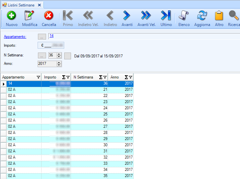The image size is (240, 179).
Task: Click the Altro clipboard icon
Action: (219, 16)
